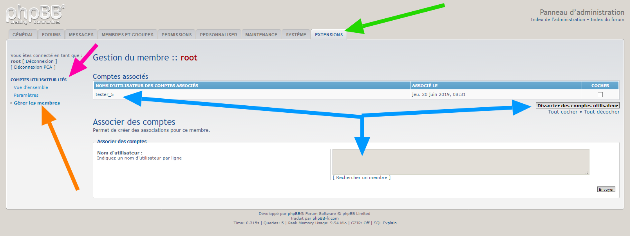
Task: Follow the Index du forum link
Action: click(607, 20)
